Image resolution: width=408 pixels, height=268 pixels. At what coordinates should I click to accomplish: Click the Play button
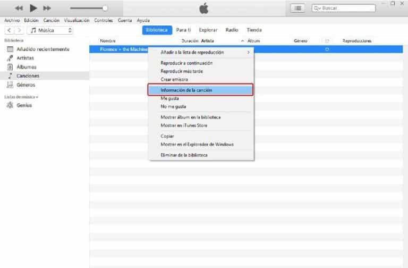click(x=32, y=8)
